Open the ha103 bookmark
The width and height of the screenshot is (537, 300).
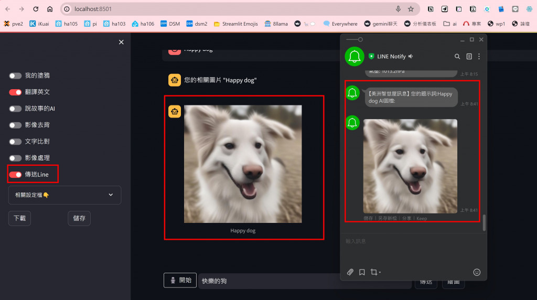pyautogui.click(x=114, y=24)
